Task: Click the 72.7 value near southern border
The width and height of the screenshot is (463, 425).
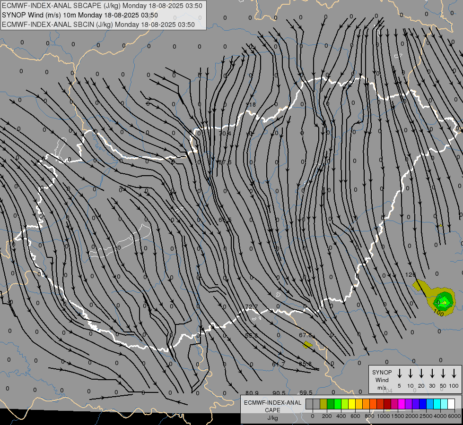Action: click(x=252, y=307)
